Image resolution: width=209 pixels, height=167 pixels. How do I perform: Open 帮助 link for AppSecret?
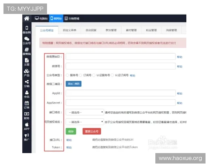[x=179, y=103]
